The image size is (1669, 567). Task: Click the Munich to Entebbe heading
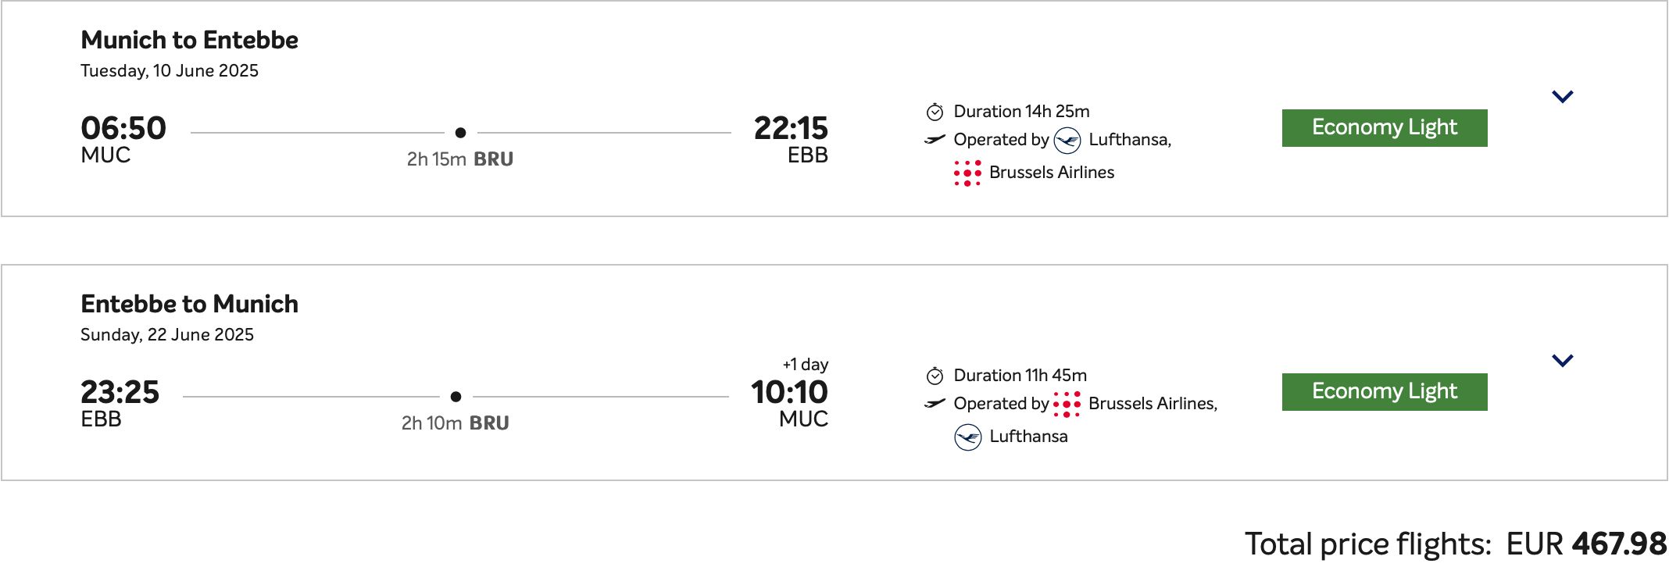tap(189, 40)
